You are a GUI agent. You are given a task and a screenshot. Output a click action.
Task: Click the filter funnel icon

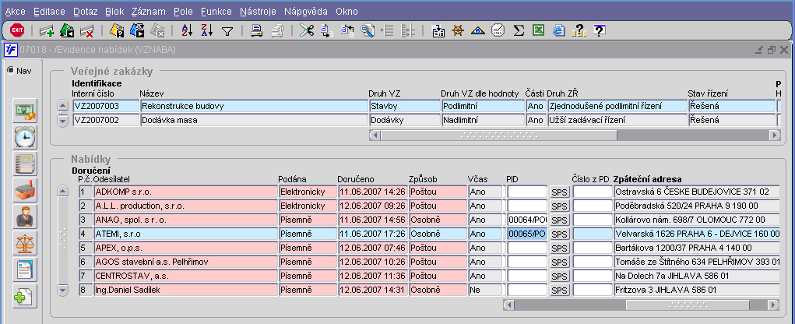227,31
